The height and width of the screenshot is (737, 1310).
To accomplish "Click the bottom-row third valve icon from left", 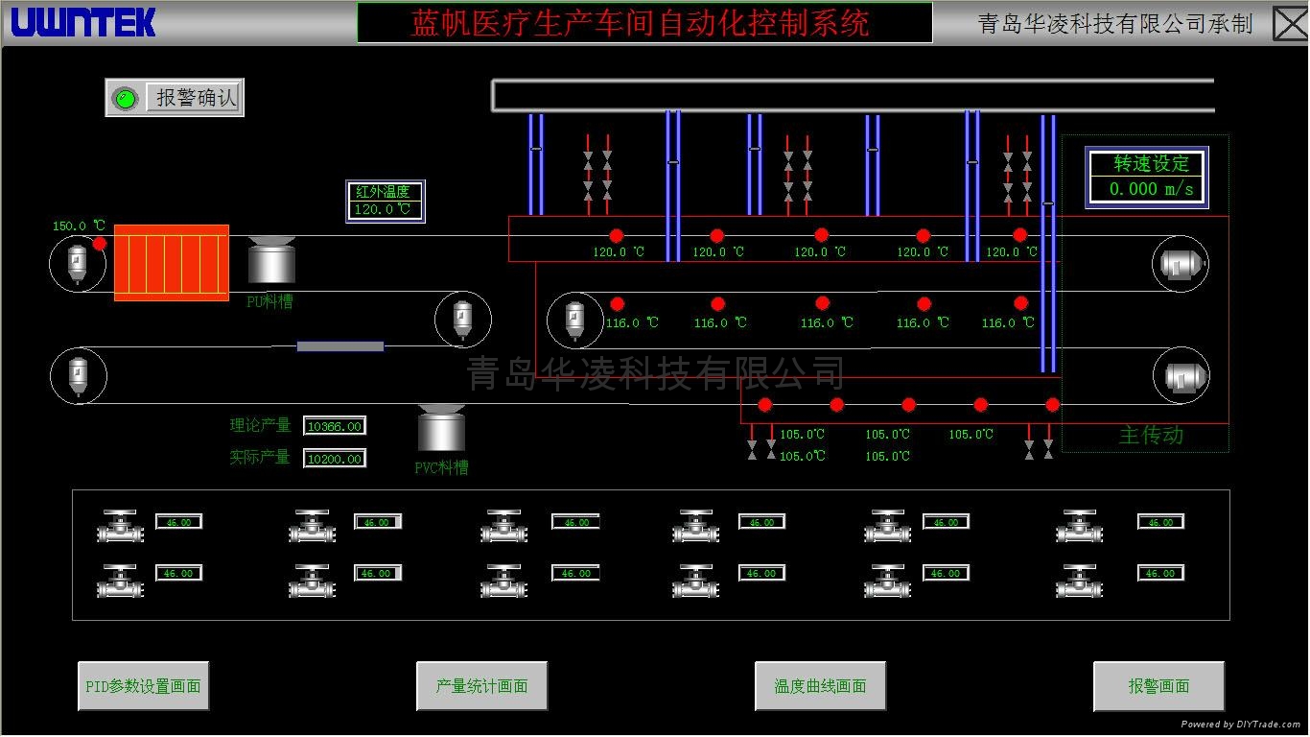I will [504, 581].
